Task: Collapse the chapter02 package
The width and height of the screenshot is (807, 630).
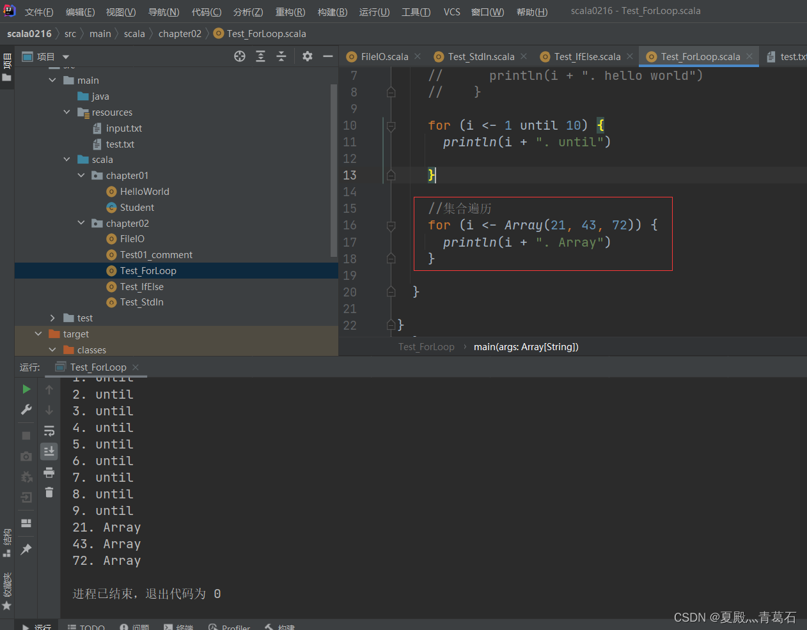Action: (81, 223)
